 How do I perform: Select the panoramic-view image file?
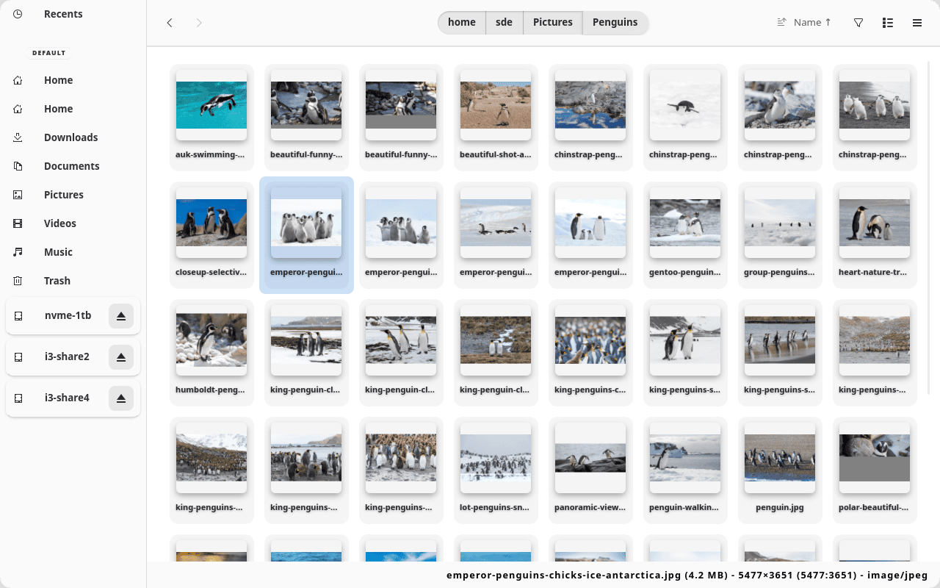[x=590, y=470]
